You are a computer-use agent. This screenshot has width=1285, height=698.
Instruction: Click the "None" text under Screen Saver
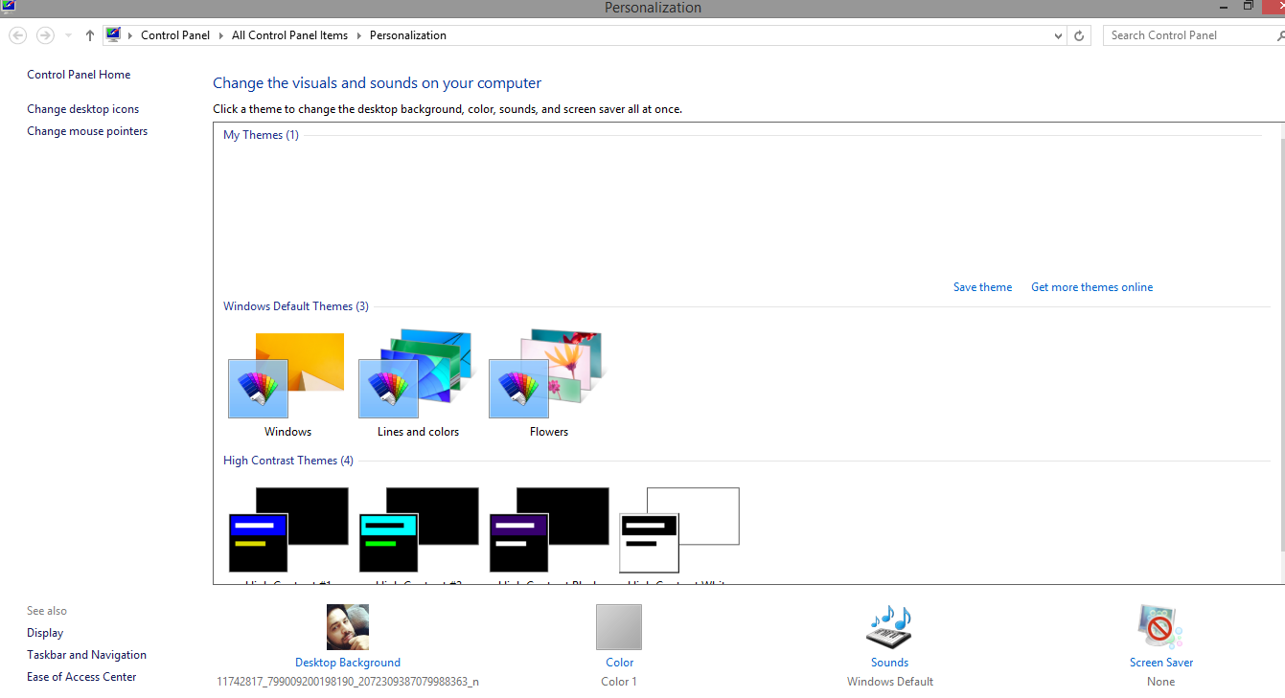[x=1160, y=682]
